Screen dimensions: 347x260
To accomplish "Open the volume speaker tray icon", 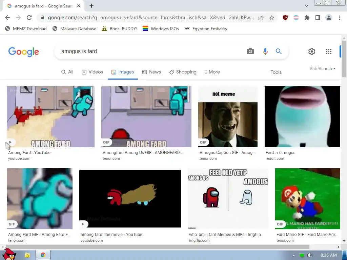I will tap(310, 255).
